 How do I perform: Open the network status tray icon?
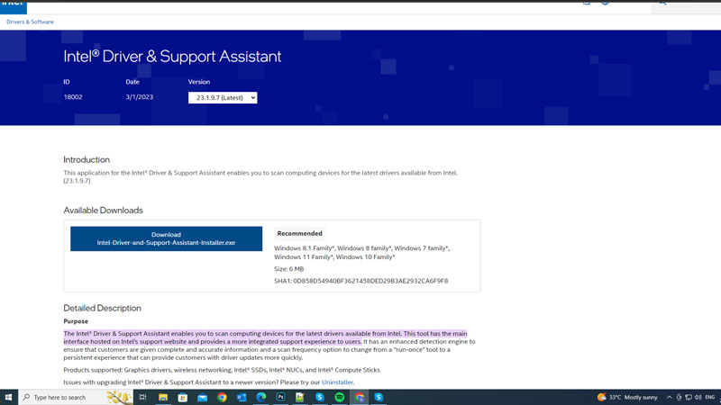point(689,397)
